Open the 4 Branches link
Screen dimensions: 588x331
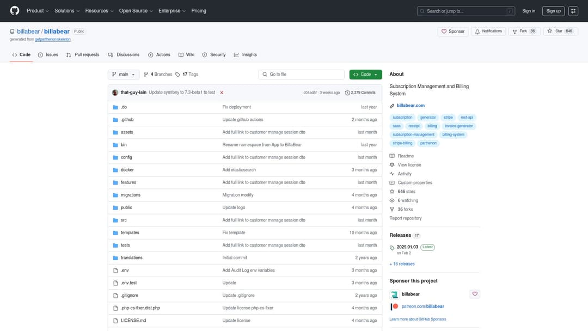click(x=158, y=74)
